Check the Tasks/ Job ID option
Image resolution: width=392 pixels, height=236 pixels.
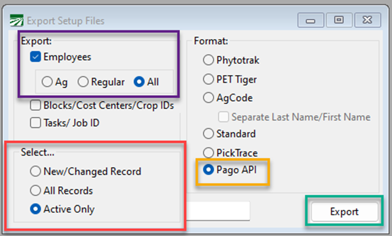36,123
